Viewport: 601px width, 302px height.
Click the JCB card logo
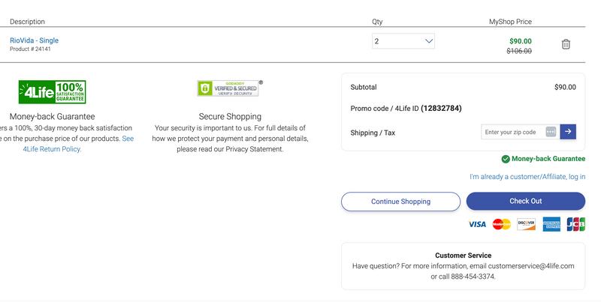click(575, 224)
